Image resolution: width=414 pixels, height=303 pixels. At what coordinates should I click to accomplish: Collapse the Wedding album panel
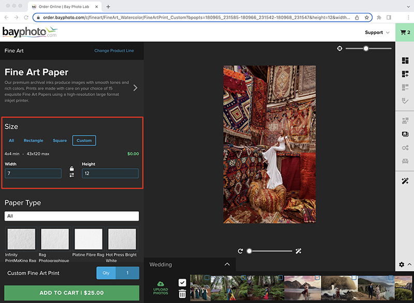(x=227, y=264)
